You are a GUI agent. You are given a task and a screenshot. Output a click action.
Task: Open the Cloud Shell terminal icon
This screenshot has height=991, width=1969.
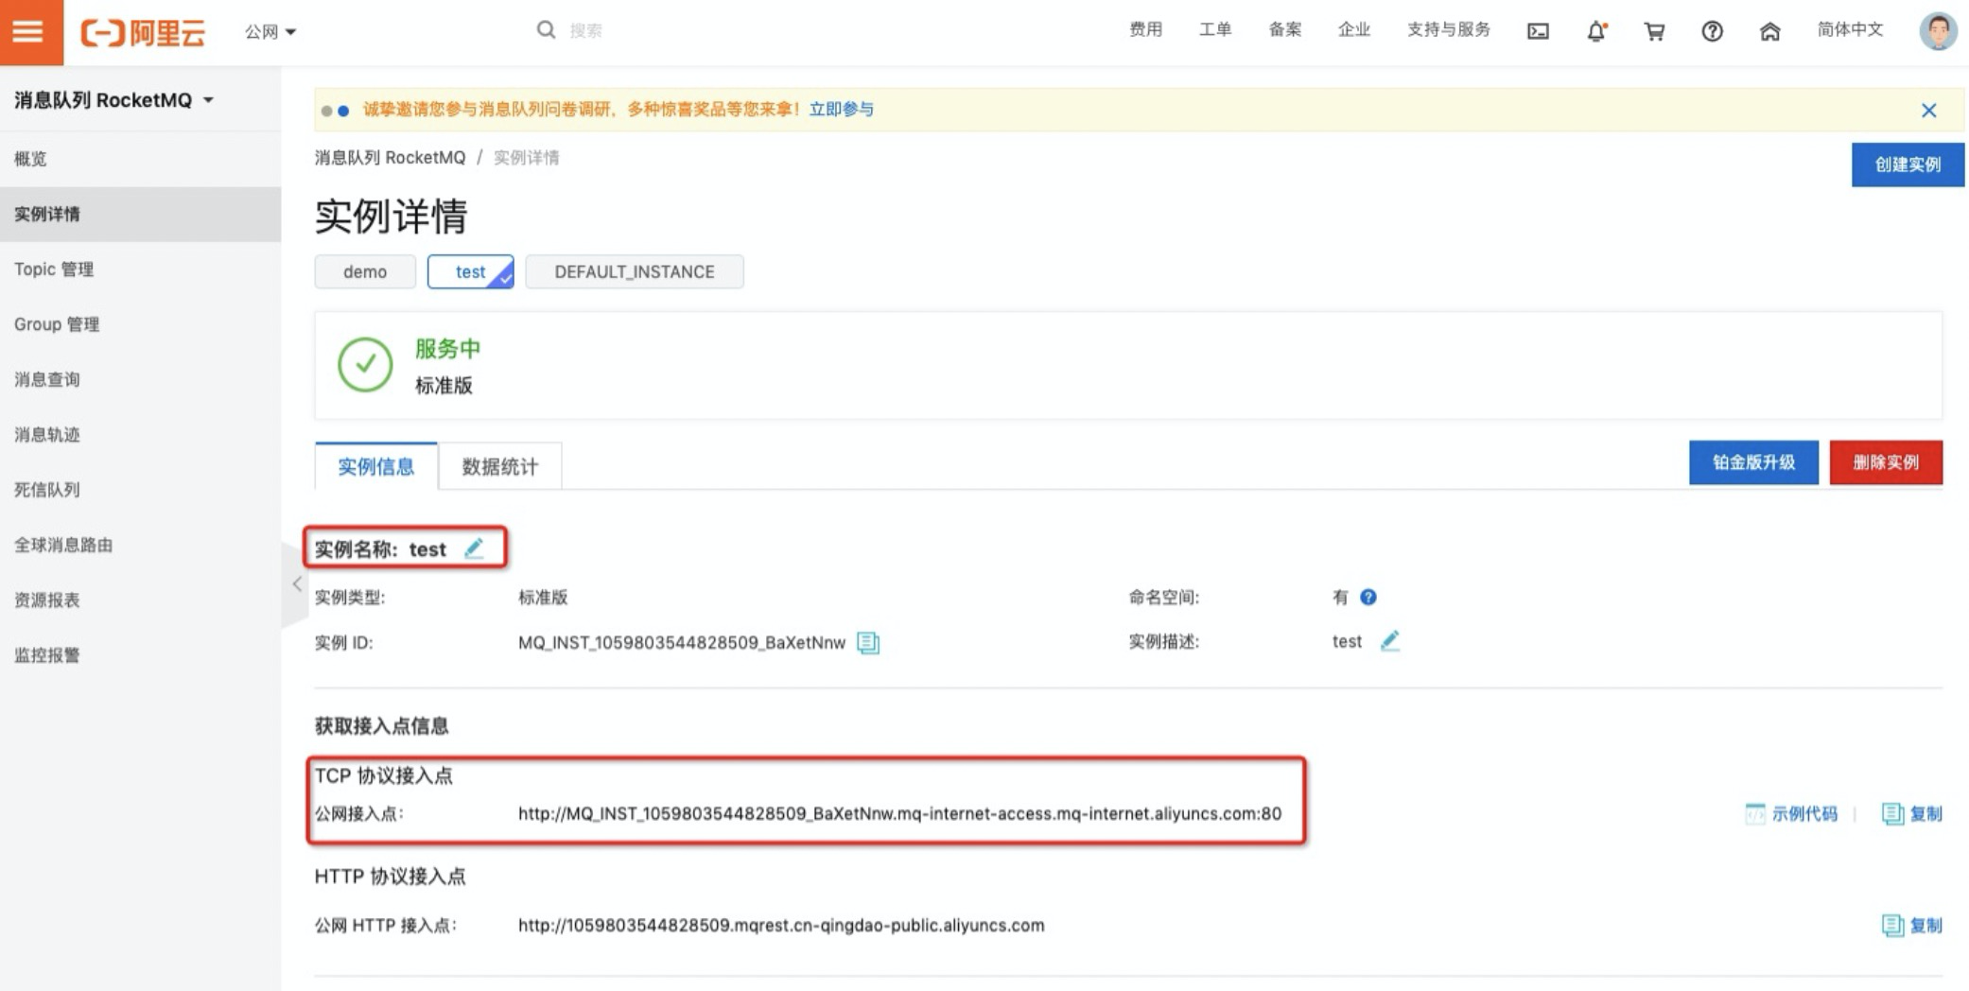tap(1538, 31)
